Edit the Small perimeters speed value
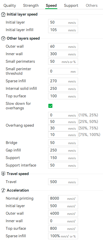This screenshot has width=103, height=245. [63, 61]
